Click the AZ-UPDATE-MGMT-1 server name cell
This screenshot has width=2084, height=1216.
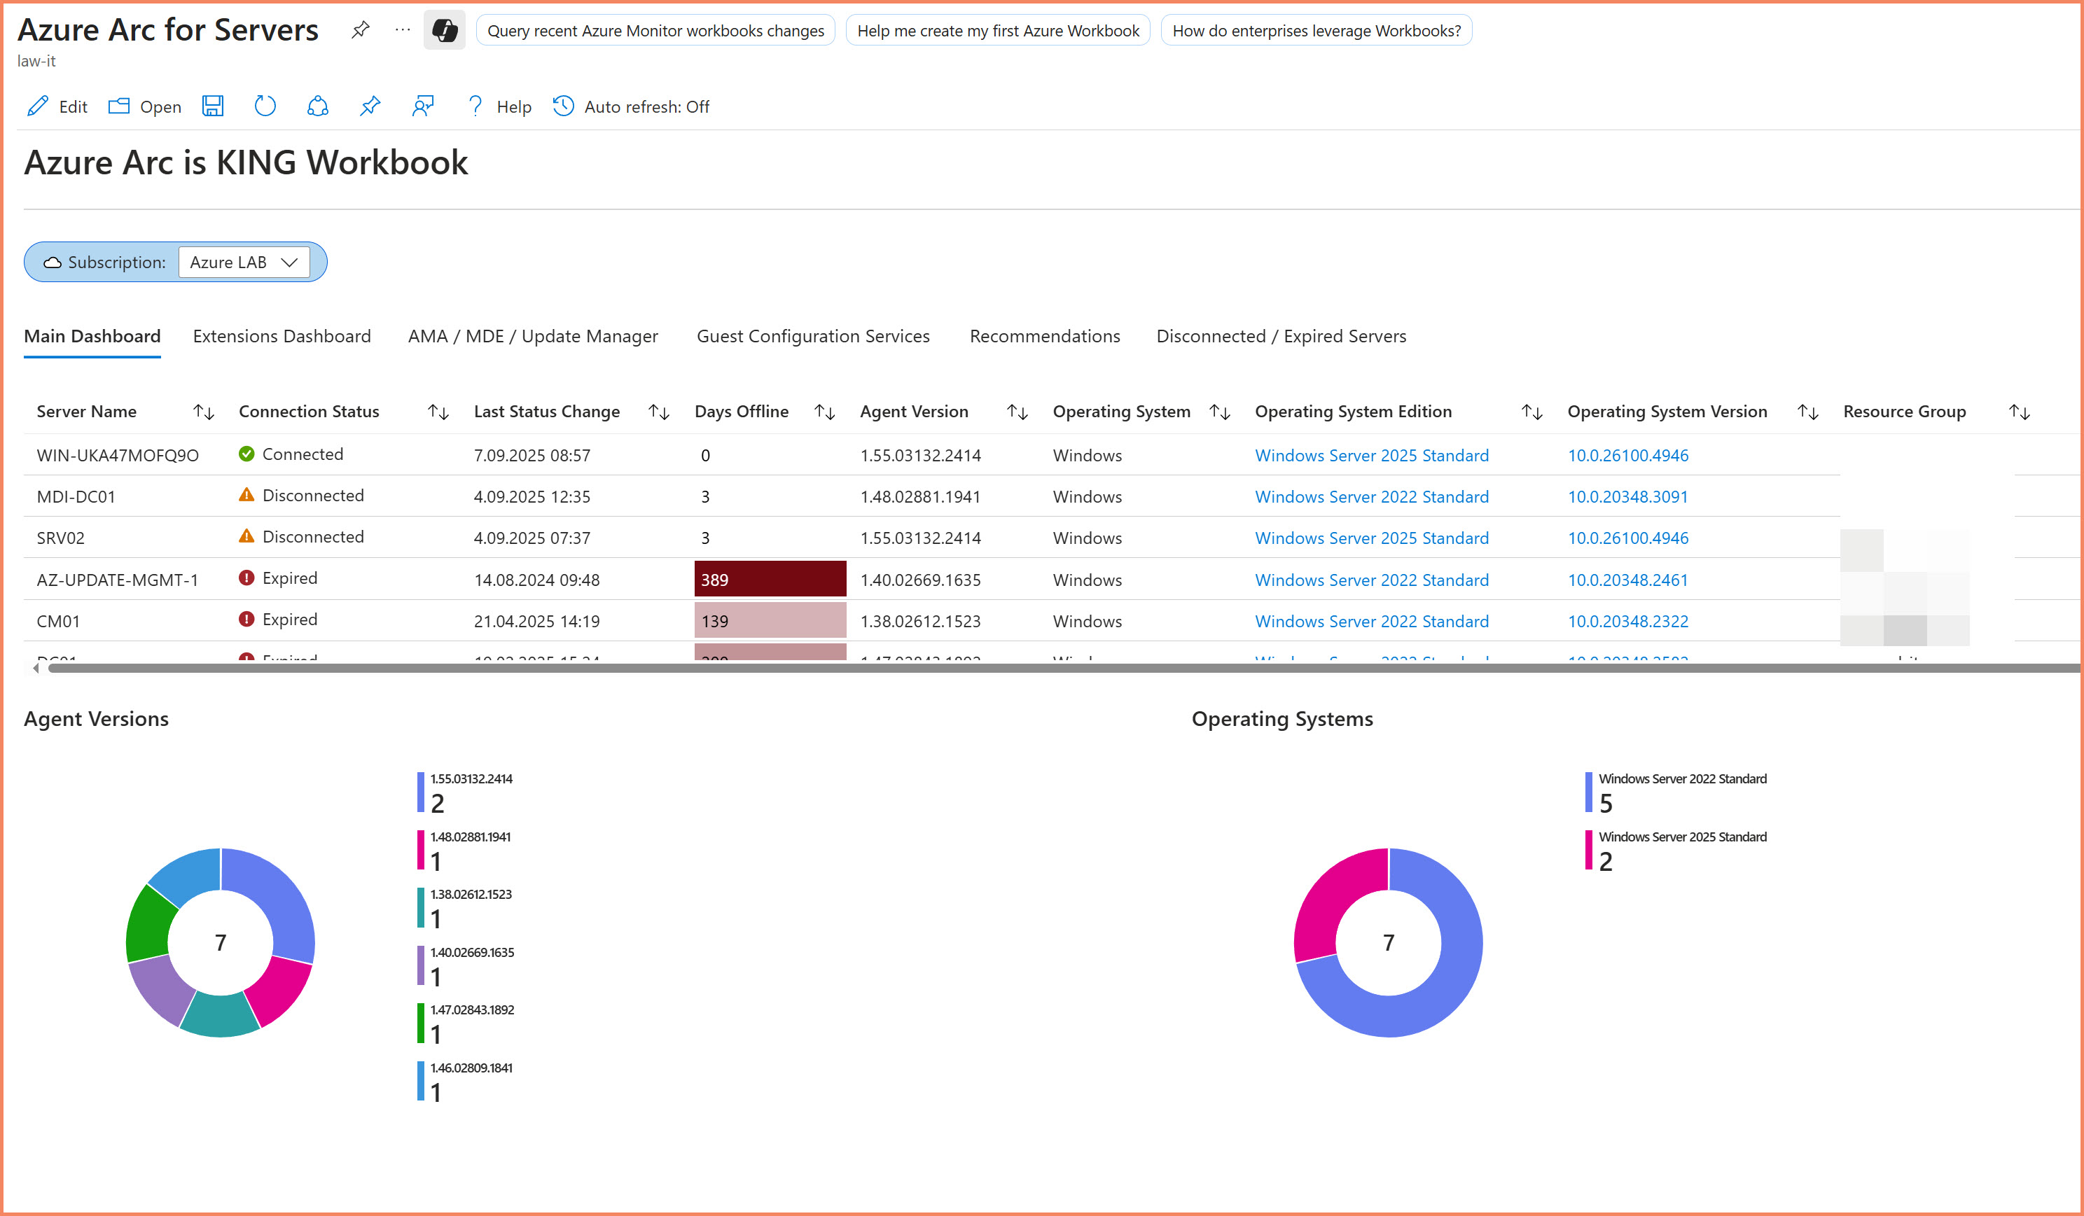tap(118, 580)
